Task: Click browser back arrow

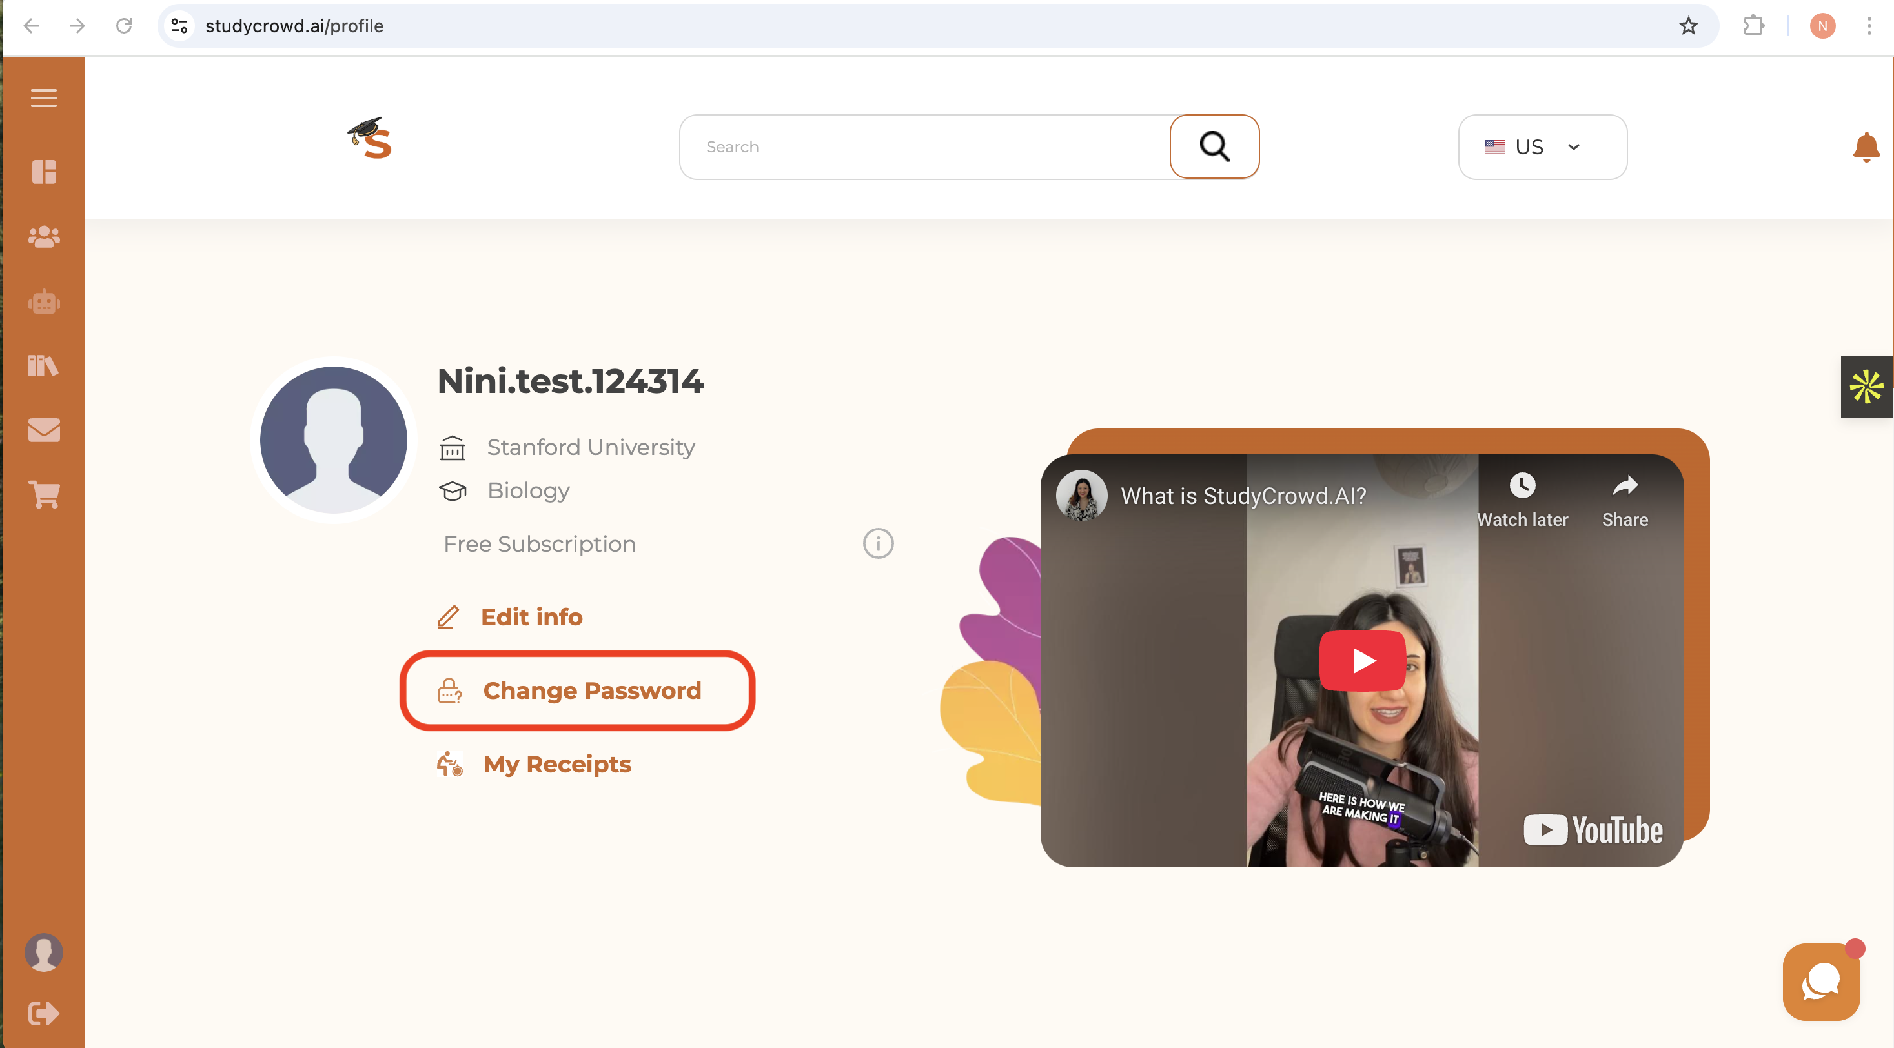Action: tap(31, 26)
